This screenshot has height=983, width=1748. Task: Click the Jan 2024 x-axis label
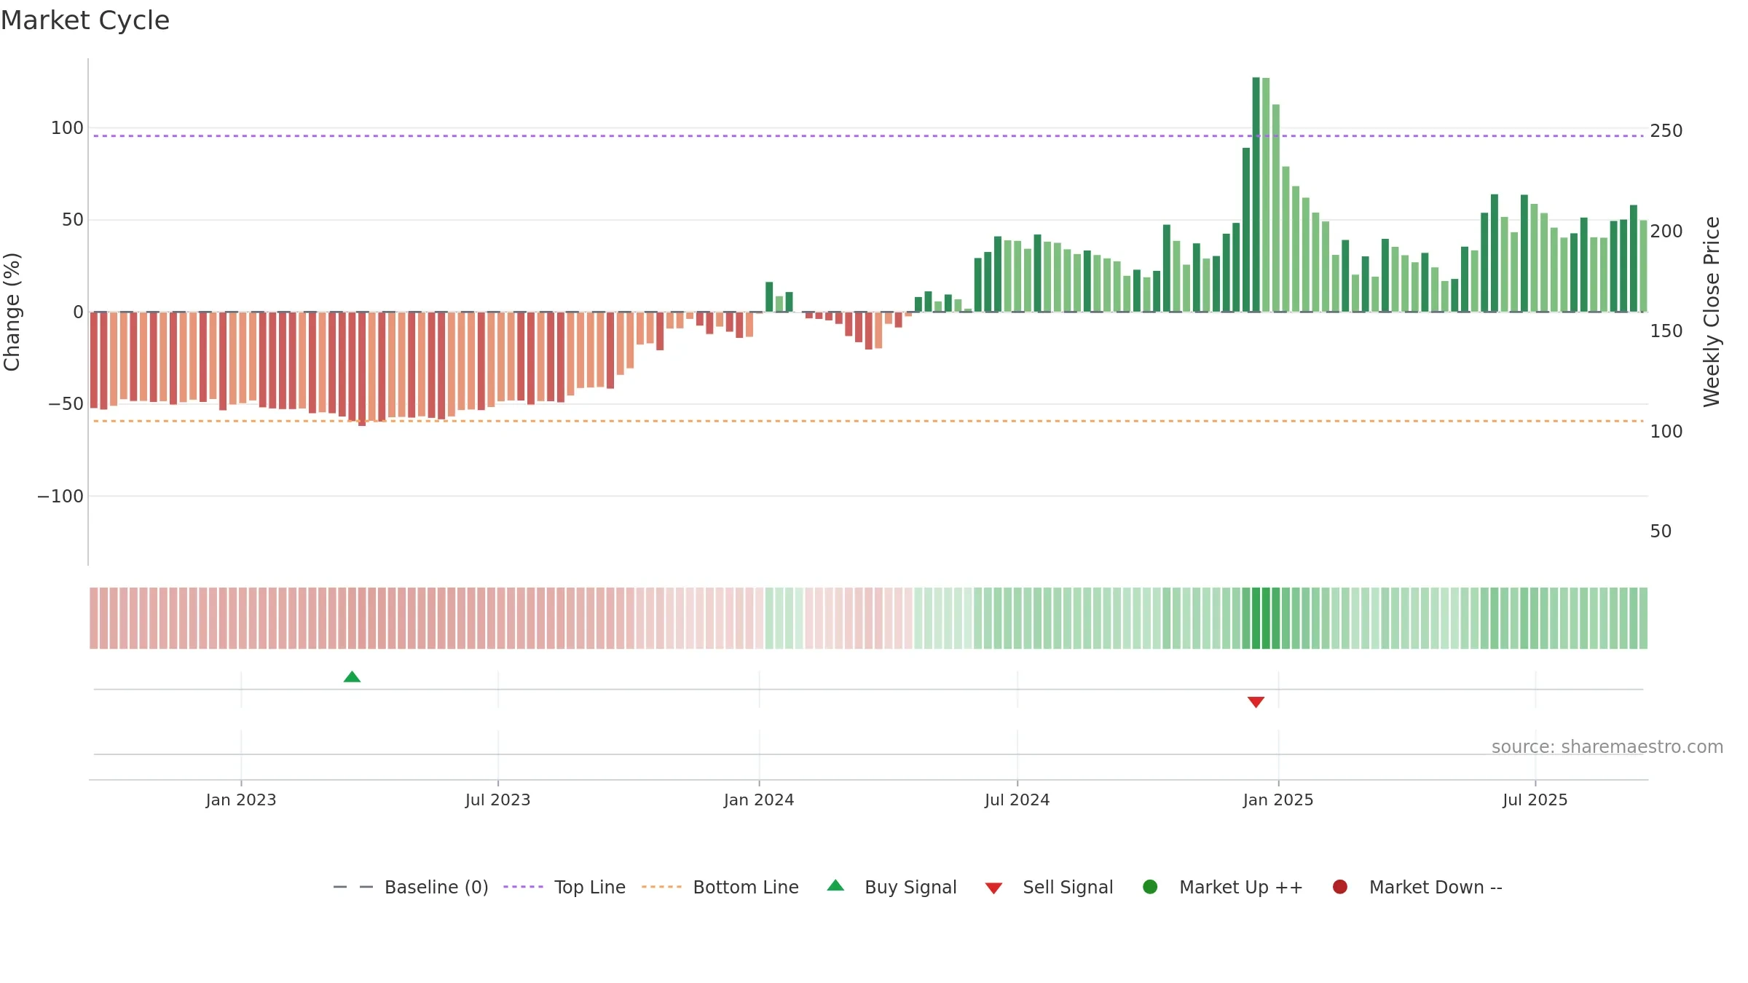pos(759,800)
